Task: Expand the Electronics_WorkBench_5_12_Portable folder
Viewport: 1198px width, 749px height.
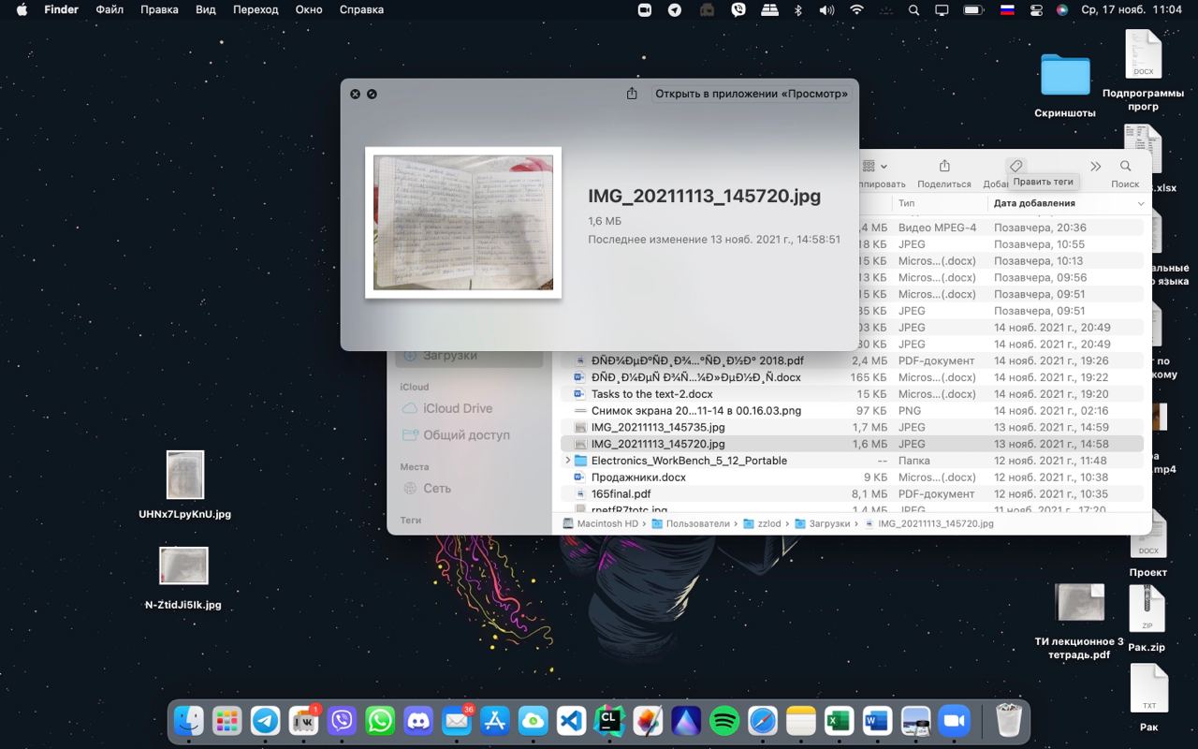Action: (x=567, y=461)
